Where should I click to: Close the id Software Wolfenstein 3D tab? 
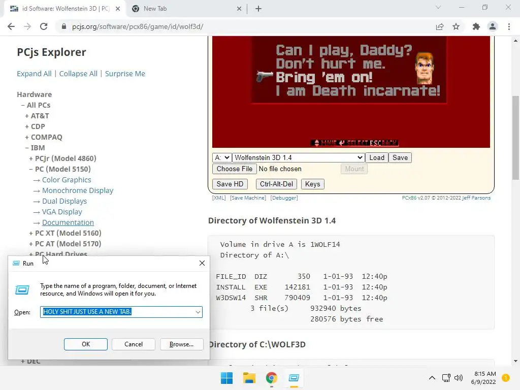coord(118,9)
